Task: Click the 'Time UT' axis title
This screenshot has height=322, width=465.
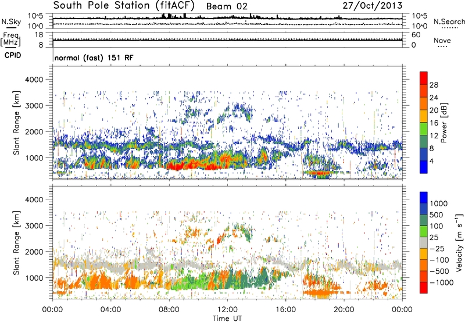Action: (227, 319)
